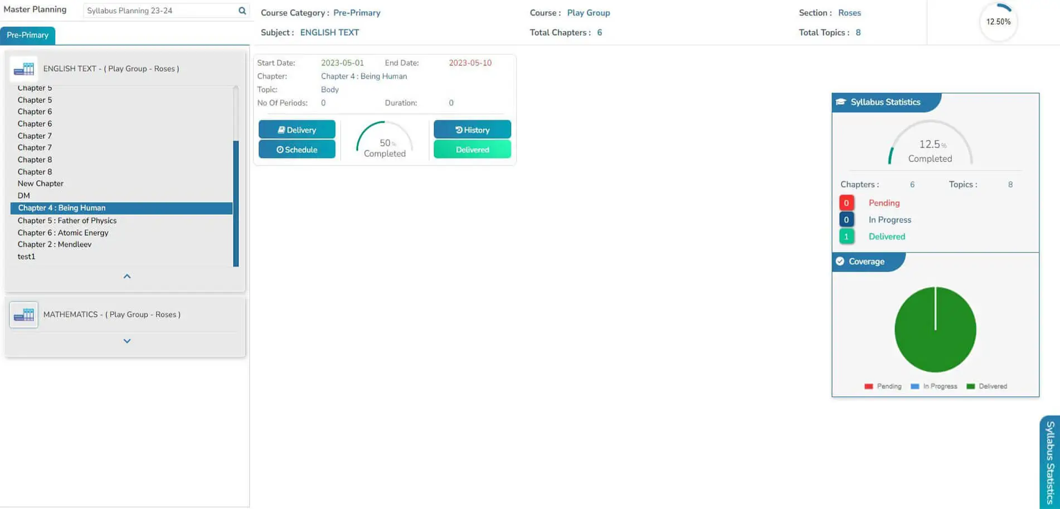
Task: Click the Schedule button
Action: [296, 149]
